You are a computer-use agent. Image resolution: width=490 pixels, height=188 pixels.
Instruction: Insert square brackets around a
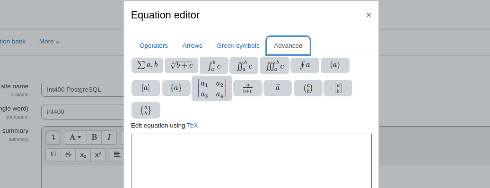[146, 88]
